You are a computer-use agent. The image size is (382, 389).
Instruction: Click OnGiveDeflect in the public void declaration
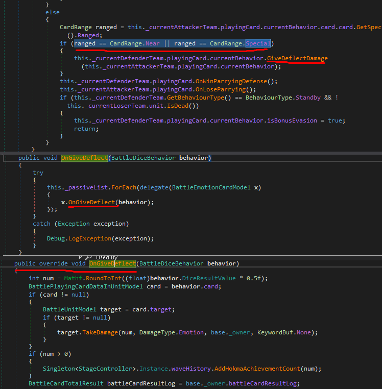click(x=84, y=158)
